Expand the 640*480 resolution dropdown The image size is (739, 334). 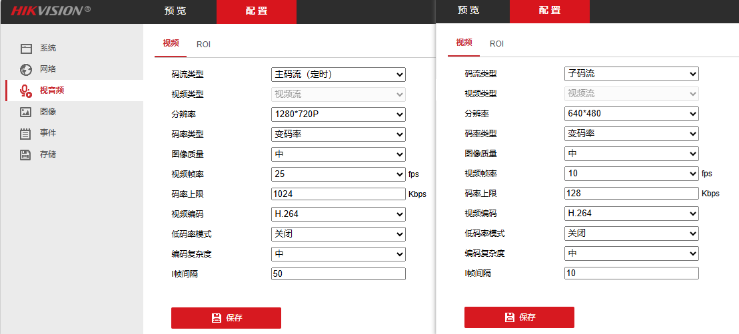[632, 114]
